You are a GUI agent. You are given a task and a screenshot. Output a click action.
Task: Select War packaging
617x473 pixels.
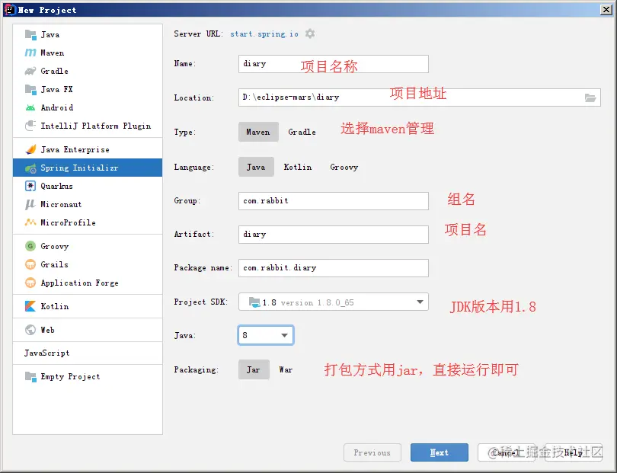pos(286,369)
